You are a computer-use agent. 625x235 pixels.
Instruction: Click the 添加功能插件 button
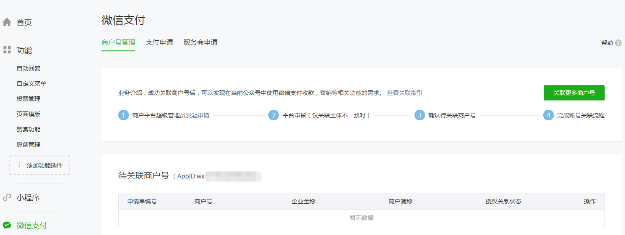click(x=39, y=165)
